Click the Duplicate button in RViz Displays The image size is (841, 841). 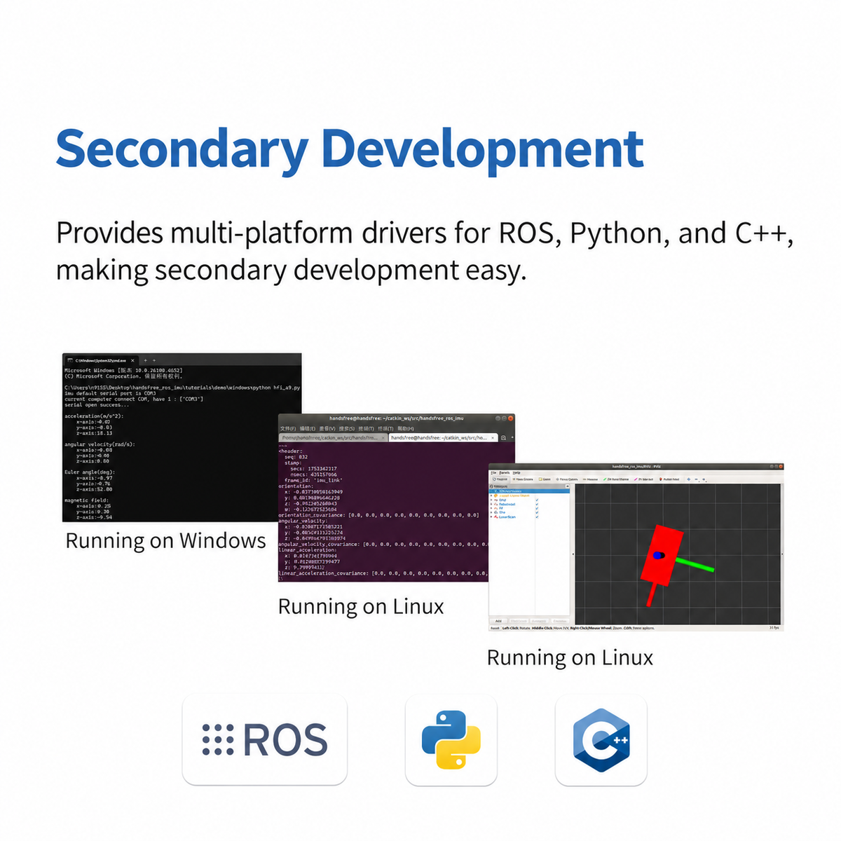519,621
